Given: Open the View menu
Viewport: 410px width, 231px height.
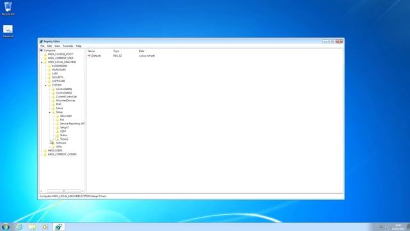Looking at the screenshot, I should [x=57, y=46].
